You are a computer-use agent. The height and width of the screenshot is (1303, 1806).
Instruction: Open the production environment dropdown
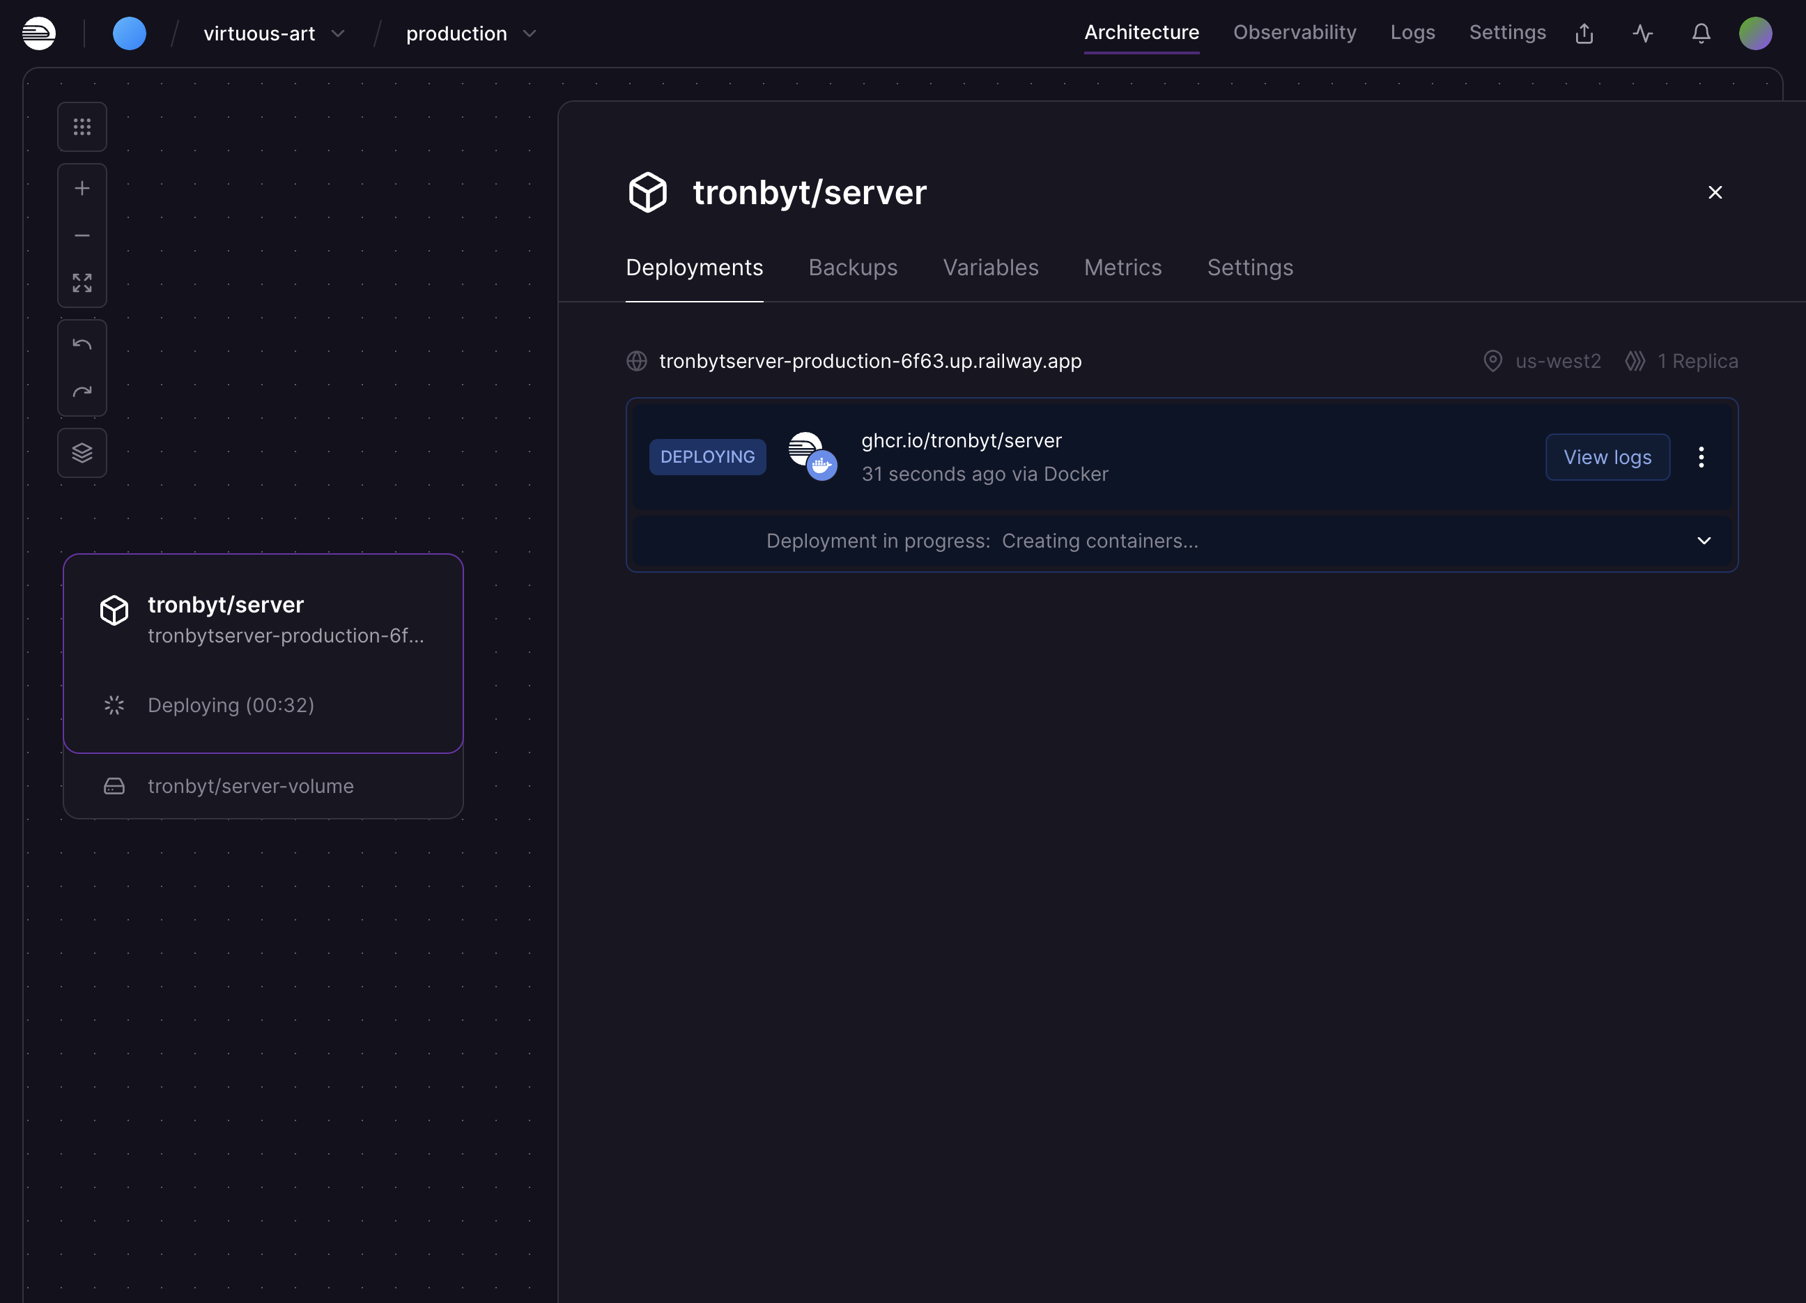pyautogui.click(x=472, y=33)
